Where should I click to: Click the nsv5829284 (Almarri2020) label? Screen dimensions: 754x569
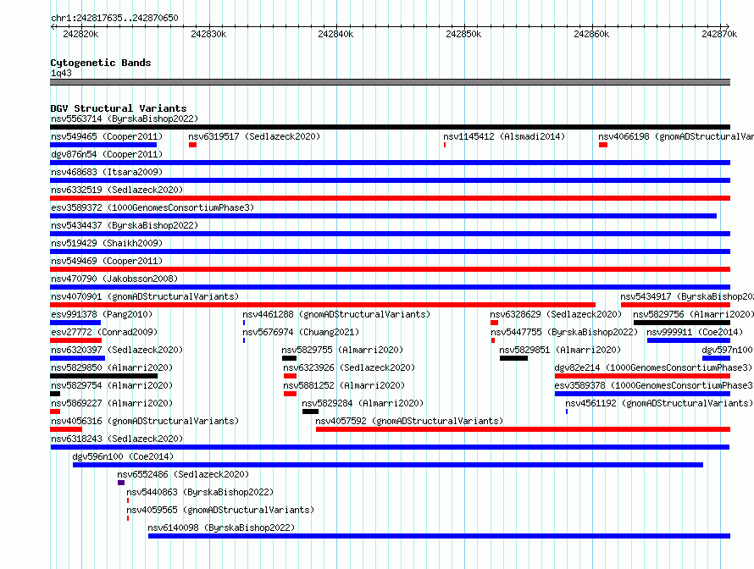point(363,403)
